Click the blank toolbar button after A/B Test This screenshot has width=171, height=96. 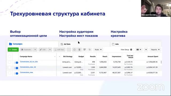[69, 50]
